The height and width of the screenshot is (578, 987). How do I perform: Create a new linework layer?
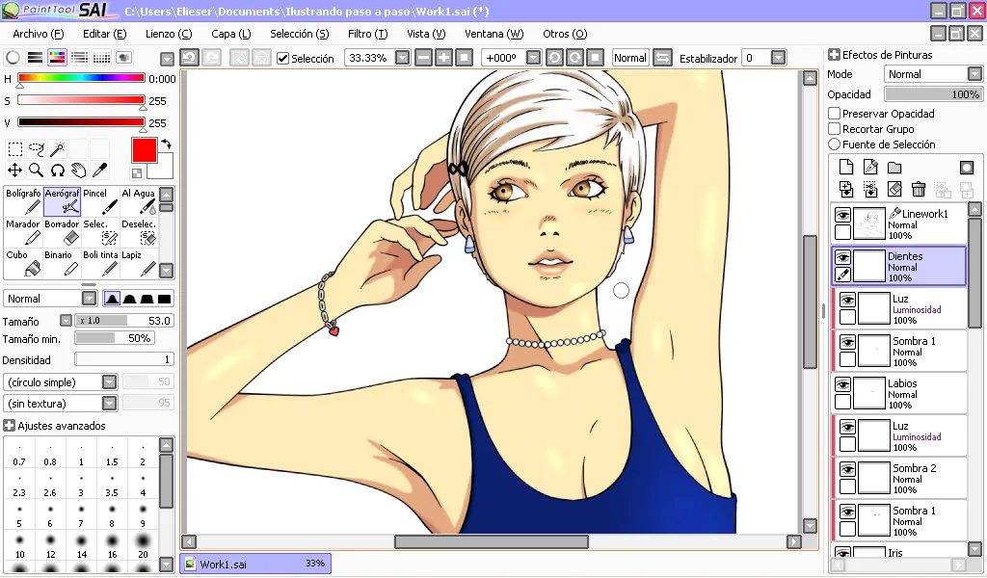[x=870, y=167]
